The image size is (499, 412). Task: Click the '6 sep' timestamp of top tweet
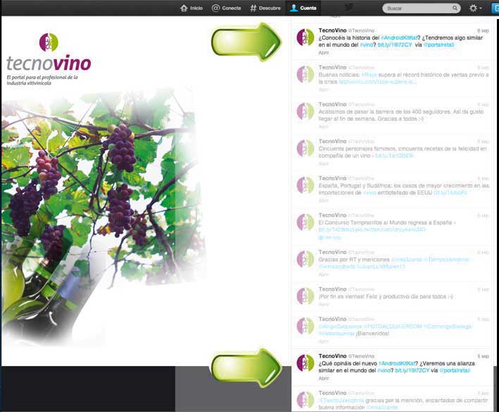click(x=483, y=30)
